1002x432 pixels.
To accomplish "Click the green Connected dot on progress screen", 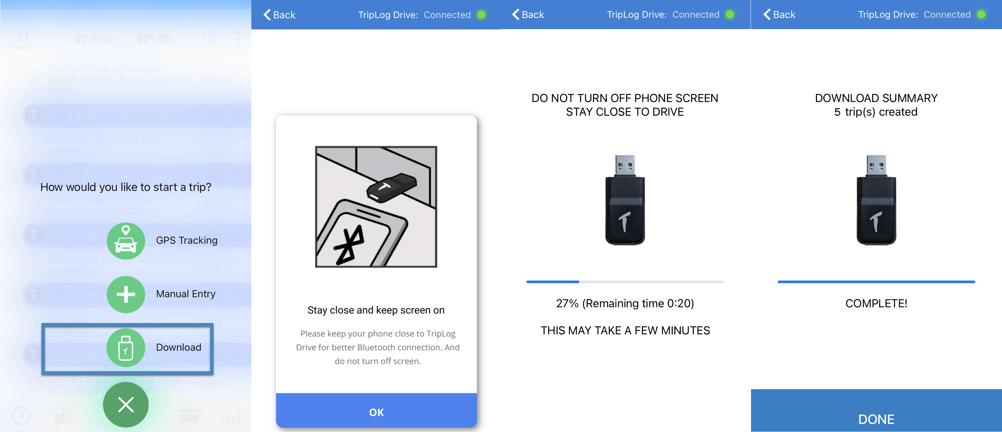I will [x=730, y=15].
